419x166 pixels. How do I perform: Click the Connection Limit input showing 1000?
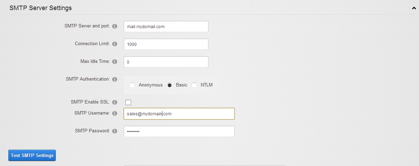click(166, 44)
